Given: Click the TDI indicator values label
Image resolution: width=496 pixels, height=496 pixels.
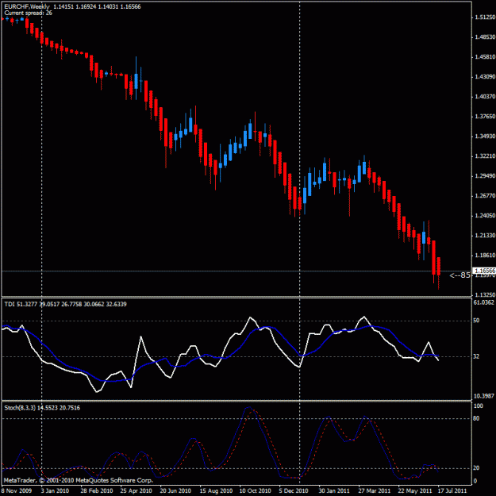Looking at the screenshot, I should pos(65,304).
